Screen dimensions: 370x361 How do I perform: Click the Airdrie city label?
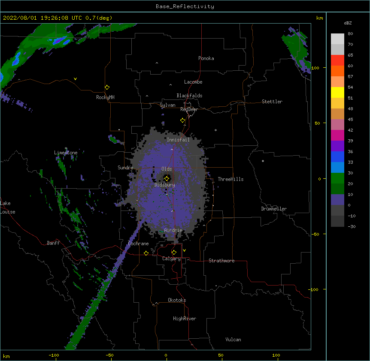tap(173, 230)
